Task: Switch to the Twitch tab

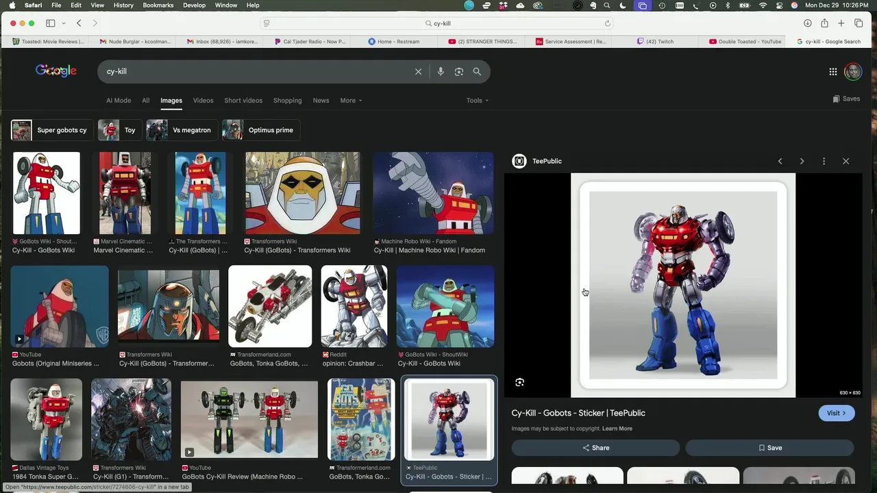Action: pyautogui.click(x=656, y=42)
